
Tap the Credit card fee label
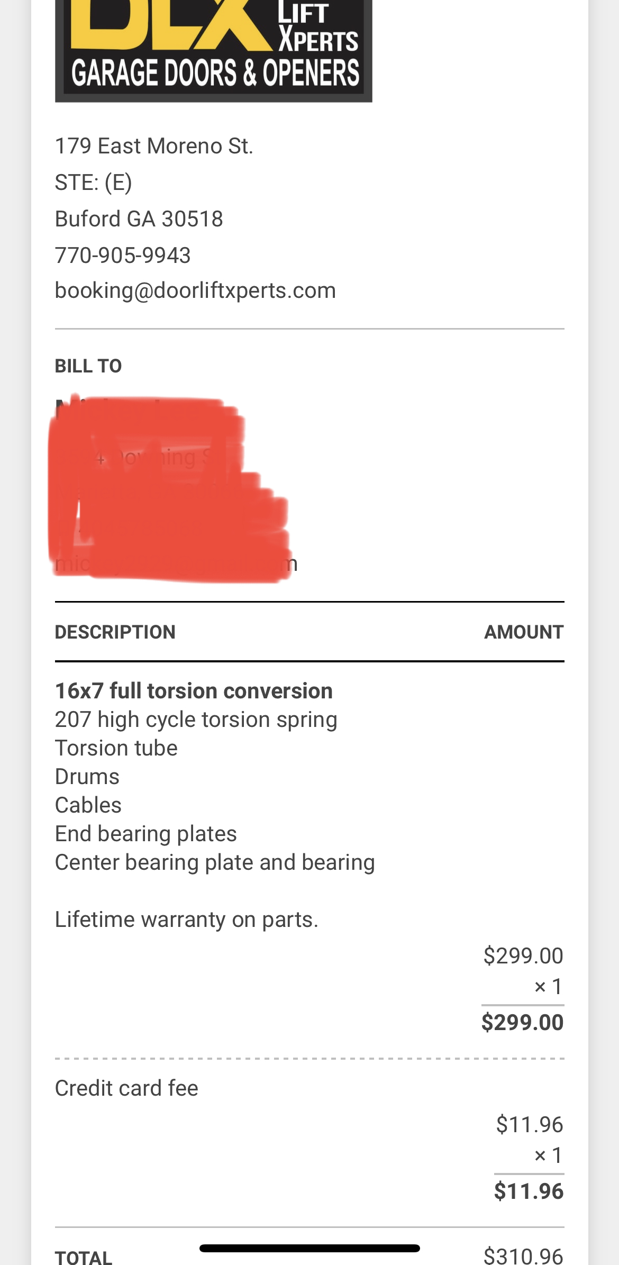click(x=126, y=1088)
